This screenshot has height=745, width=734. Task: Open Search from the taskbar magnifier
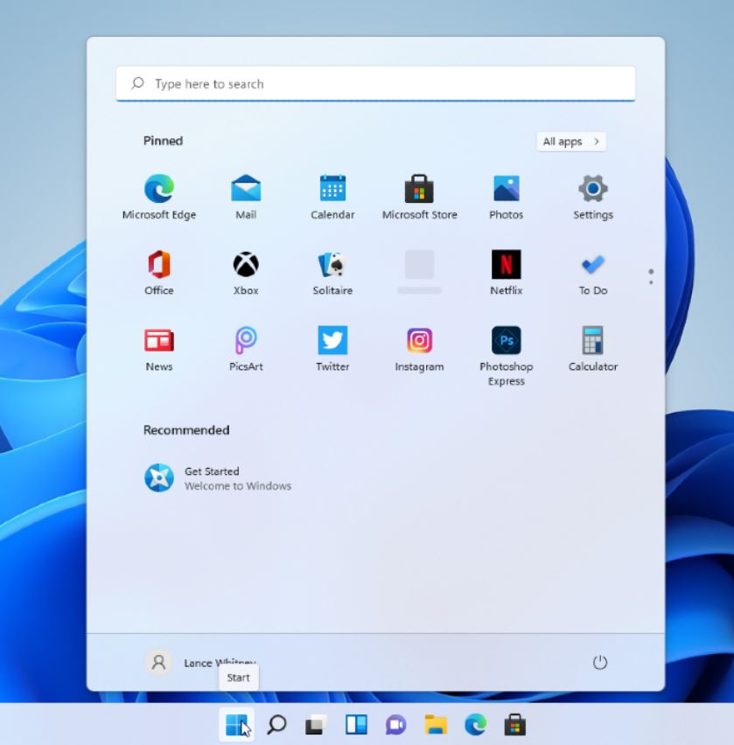[x=276, y=725]
